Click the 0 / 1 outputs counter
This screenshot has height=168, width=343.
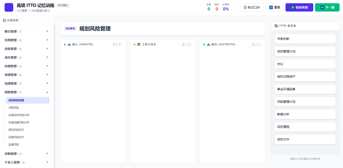pyautogui.click(x=256, y=44)
